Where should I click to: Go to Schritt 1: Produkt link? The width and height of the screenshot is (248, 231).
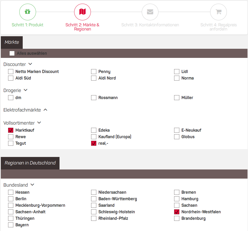[27, 25]
